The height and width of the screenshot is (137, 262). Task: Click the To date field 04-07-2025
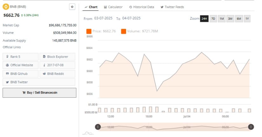[x=131, y=18]
